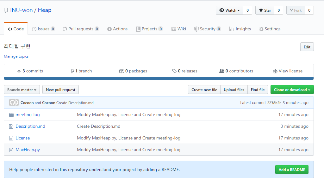Click the first Cocoon author name
Screen dimensions: 324x185
[27, 102]
